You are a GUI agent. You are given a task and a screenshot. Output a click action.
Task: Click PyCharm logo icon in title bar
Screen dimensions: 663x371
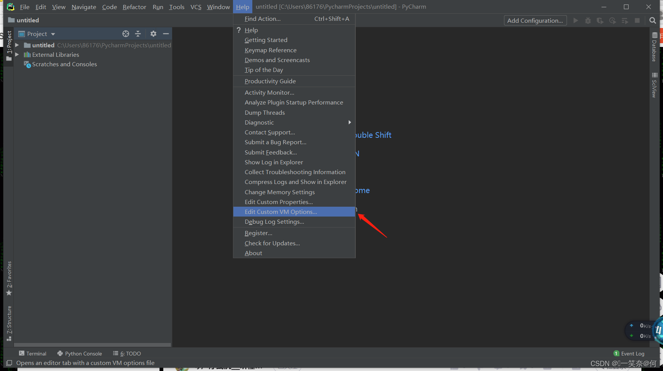coord(11,7)
